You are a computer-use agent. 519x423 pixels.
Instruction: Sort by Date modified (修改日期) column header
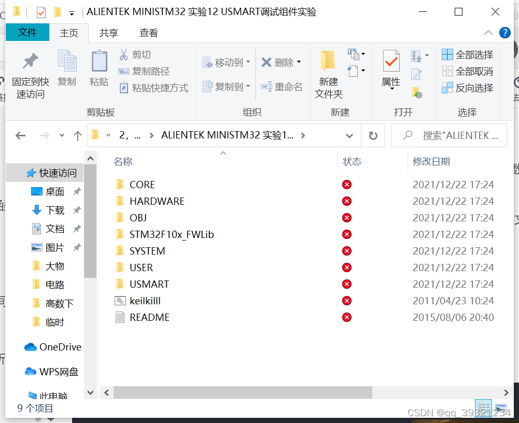pos(431,162)
